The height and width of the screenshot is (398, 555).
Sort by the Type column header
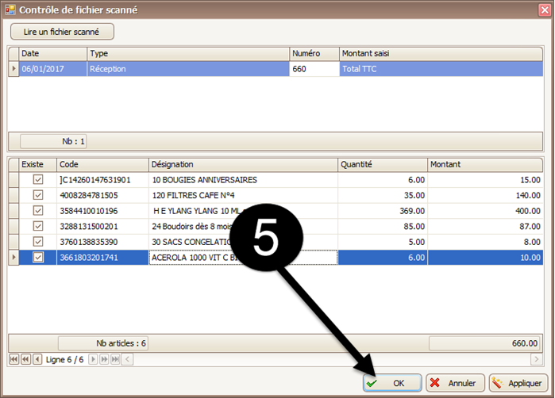(188, 54)
